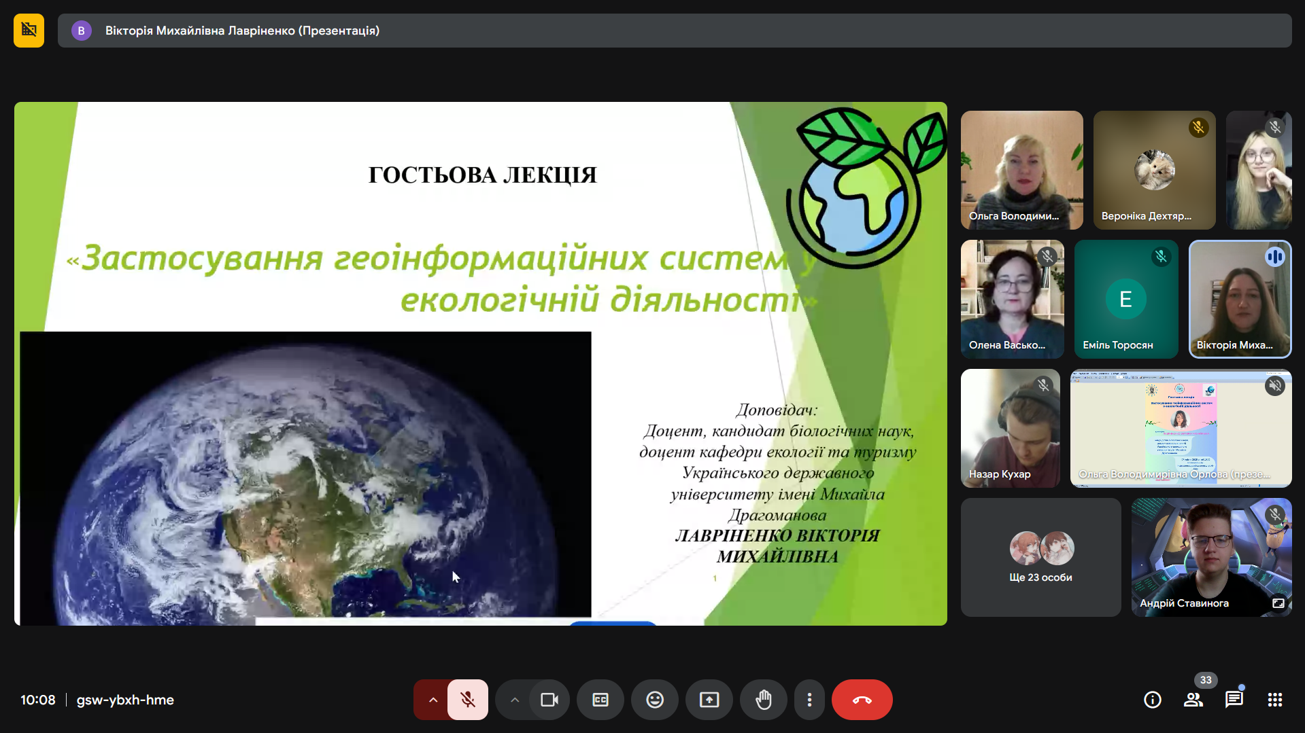Image resolution: width=1305 pixels, height=733 pixels.
Task: Click muted mic icon on Еміль Торосян tile
Action: pyautogui.click(x=1161, y=256)
